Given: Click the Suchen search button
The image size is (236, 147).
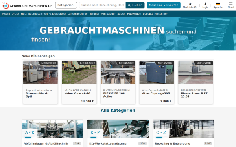Looking at the screenshot, I should click(x=135, y=5).
